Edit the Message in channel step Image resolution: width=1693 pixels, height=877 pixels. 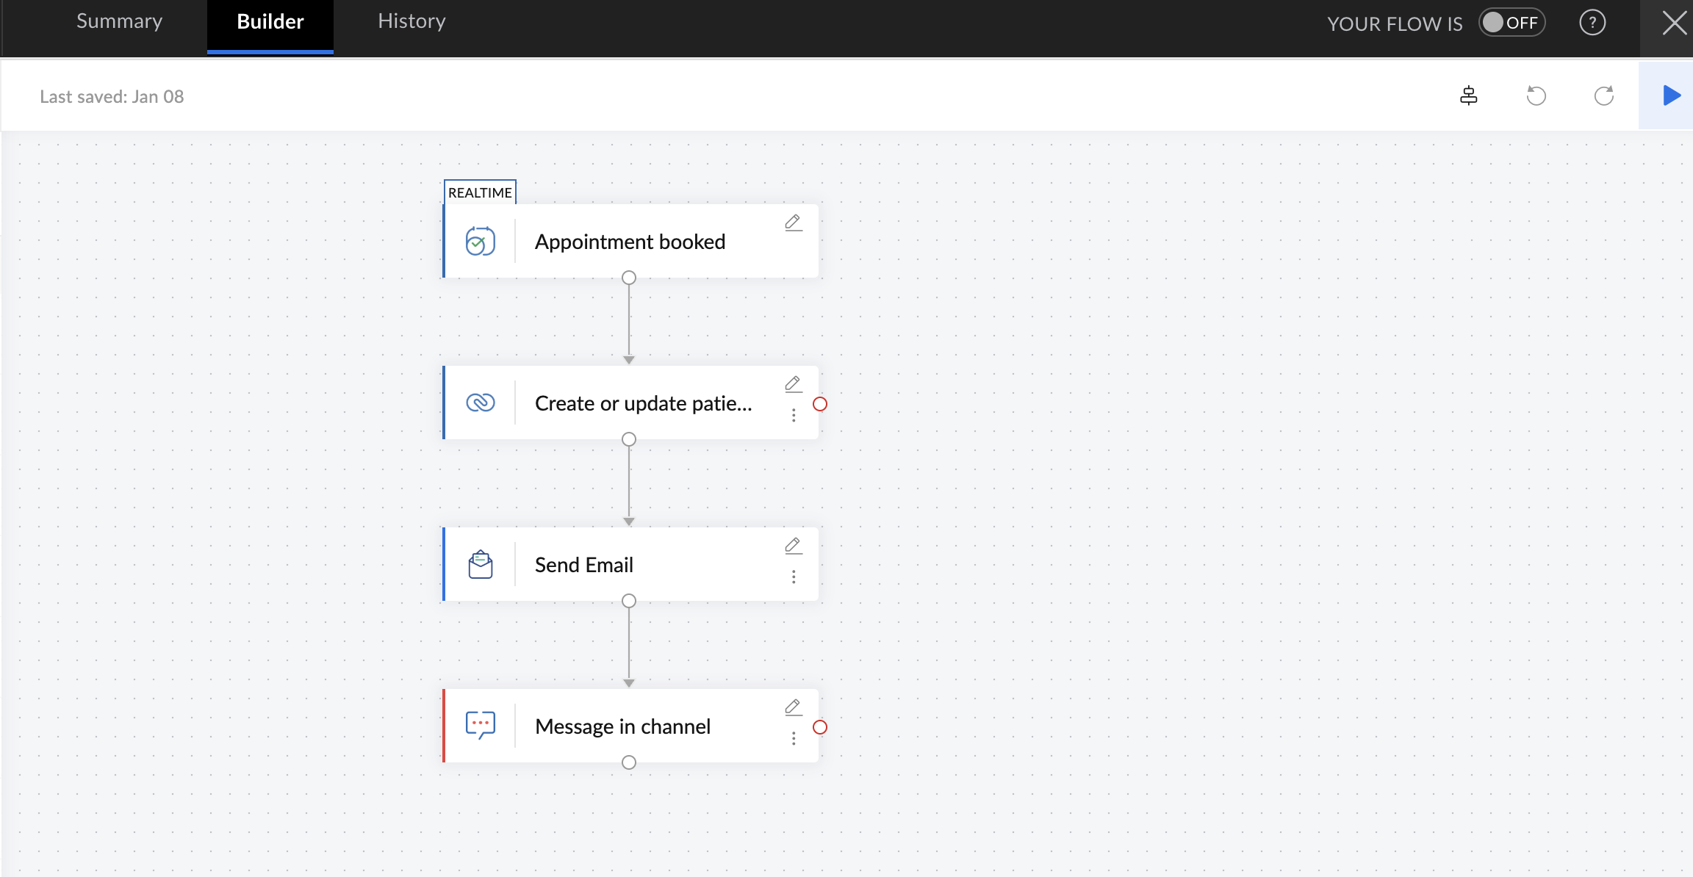793,707
